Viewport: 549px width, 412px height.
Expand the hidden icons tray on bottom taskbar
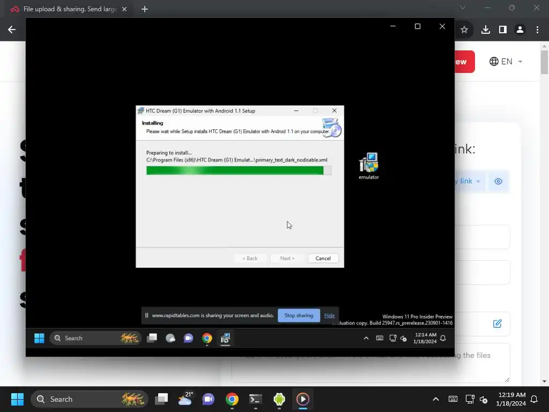[436, 399]
